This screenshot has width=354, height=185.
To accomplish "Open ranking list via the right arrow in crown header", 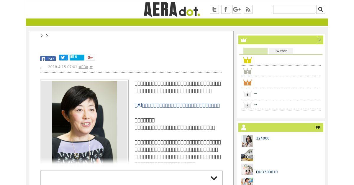I will point(319,40).
